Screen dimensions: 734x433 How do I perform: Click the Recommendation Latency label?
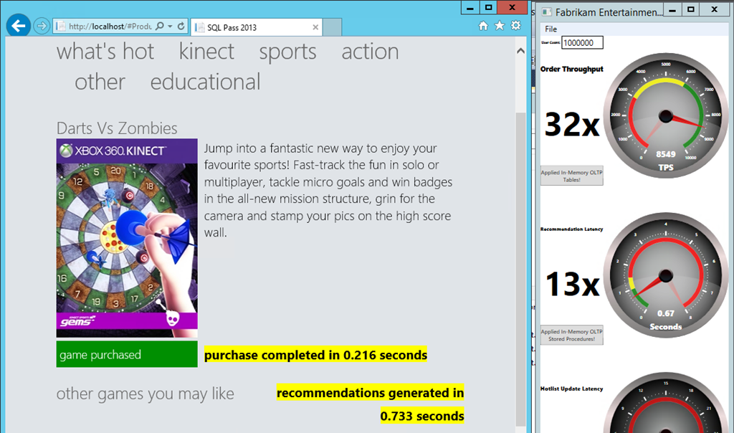571,229
